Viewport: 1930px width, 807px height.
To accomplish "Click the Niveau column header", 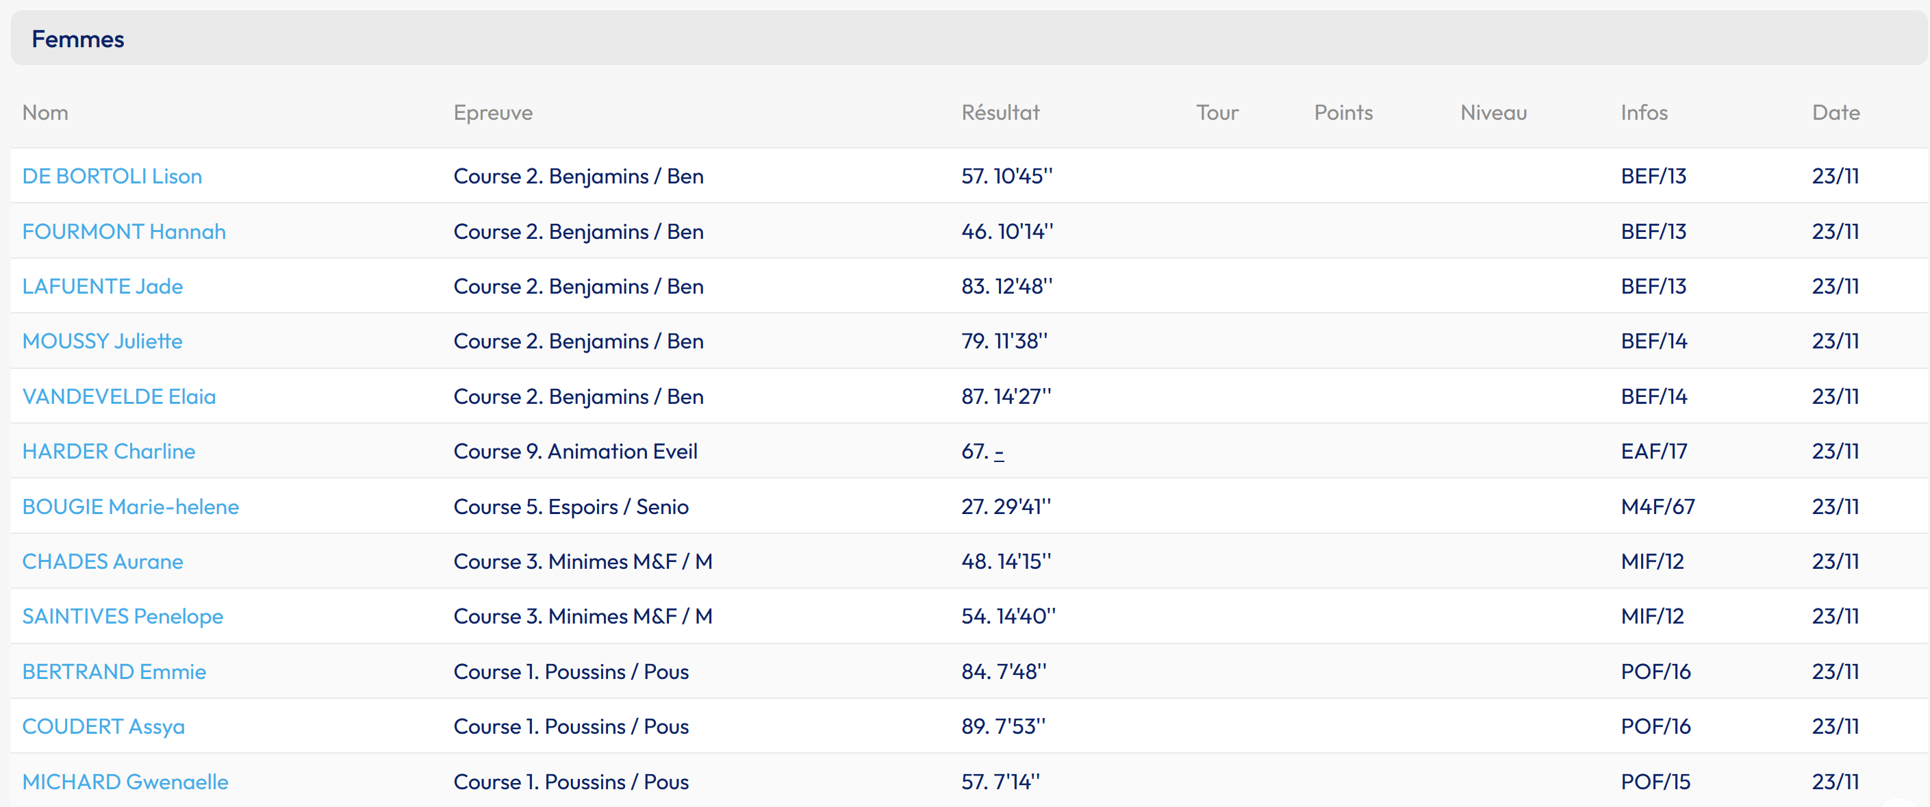I will pos(1493,112).
